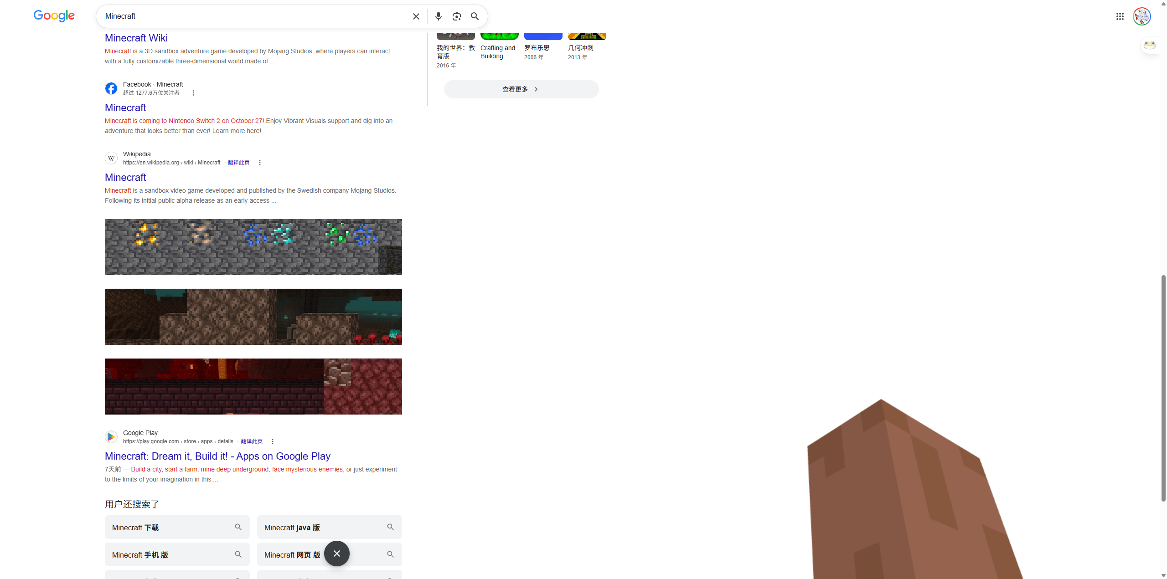The image size is (1167, 579).
Task: Click search icon in 'Minecraft 网页 版' chip
Action: coord(390,554)
